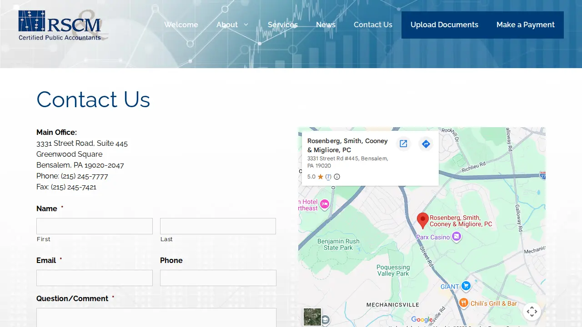Open the News page
This screenshot has height=327, width=582.
pyautogui.click(x=326, y=25)
